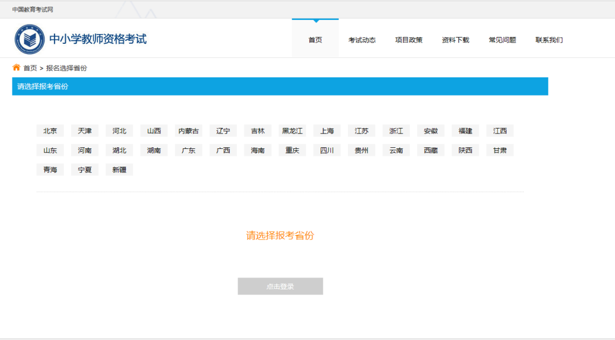This screenshot has width=615, height=340.
Task: Select 上海 as exam province
Action: coord(326,130)
